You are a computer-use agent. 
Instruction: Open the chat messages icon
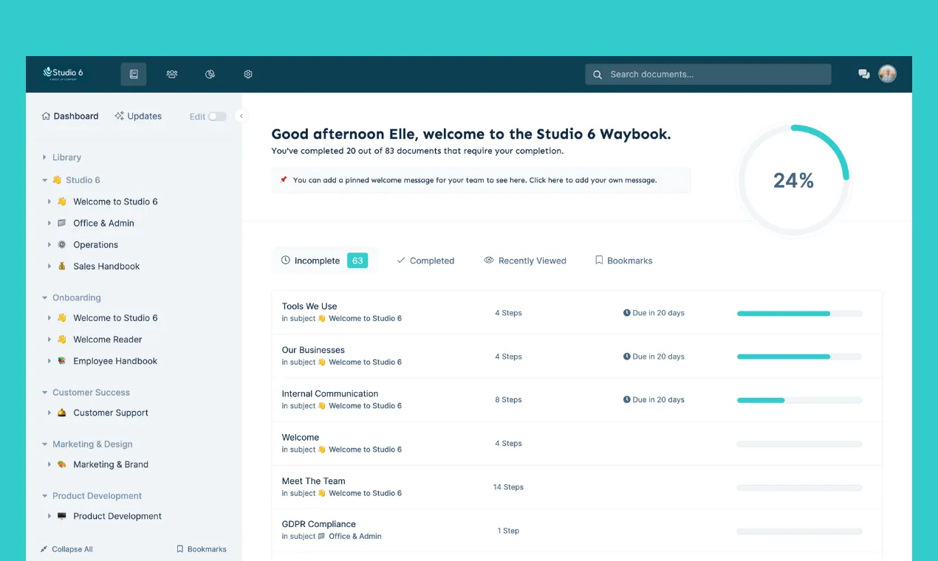click(x=863, y=75)
